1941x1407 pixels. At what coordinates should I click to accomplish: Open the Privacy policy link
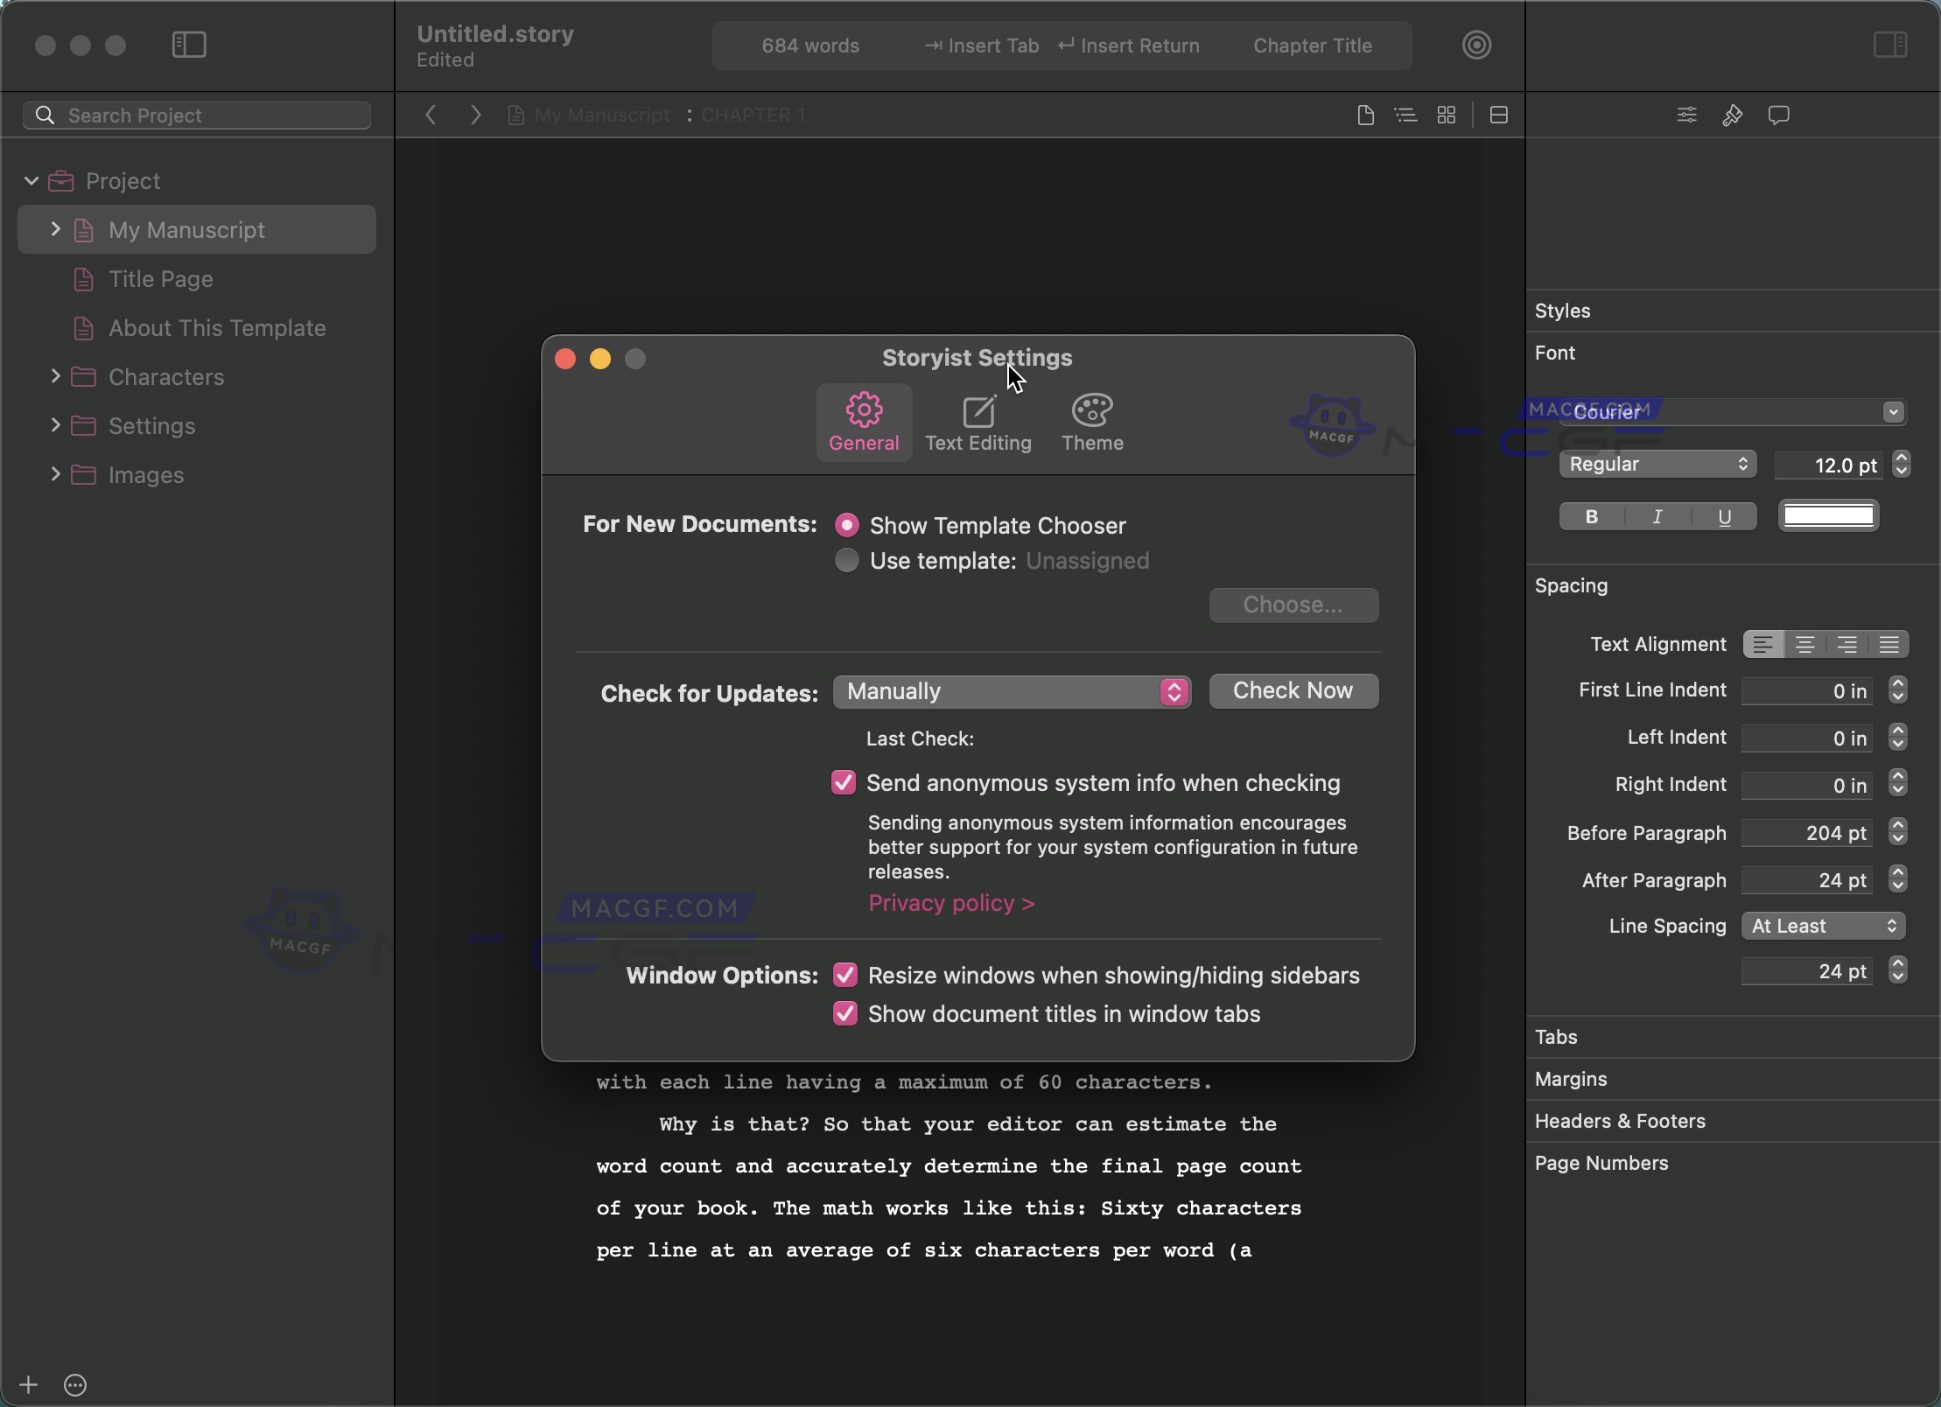951,903
